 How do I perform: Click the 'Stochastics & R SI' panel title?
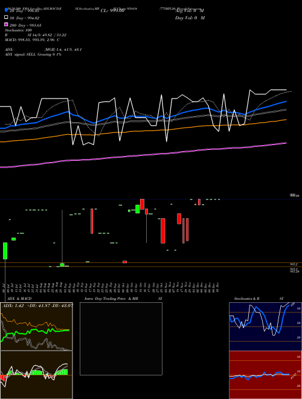pos(259,298)
